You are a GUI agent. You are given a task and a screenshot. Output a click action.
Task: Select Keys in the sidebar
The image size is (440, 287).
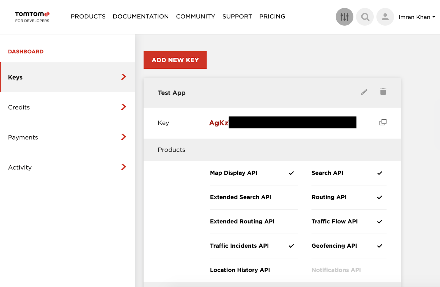pyautogui.click(x=67, y=77)
